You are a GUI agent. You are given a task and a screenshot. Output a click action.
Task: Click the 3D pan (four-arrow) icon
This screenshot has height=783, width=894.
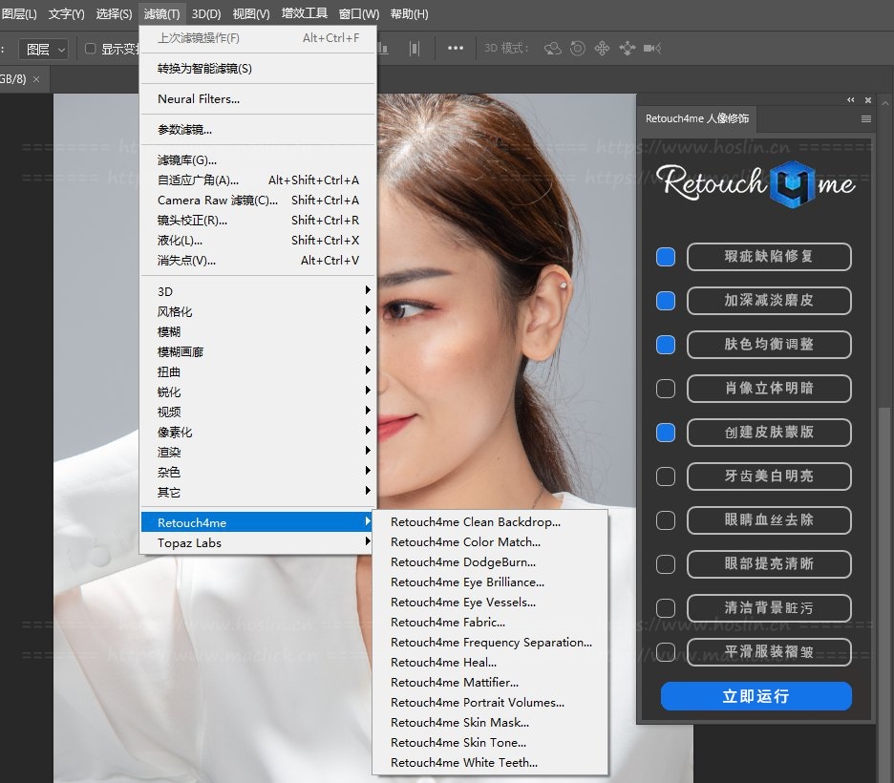click(603, 49)
